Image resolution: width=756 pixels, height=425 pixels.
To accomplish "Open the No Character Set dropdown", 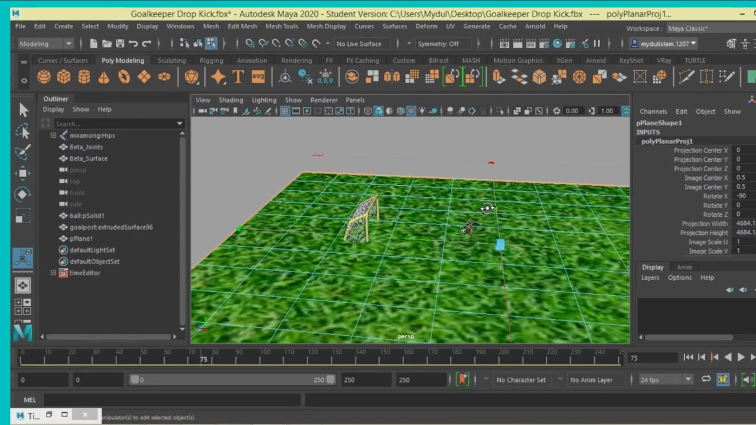I will 522,380.
